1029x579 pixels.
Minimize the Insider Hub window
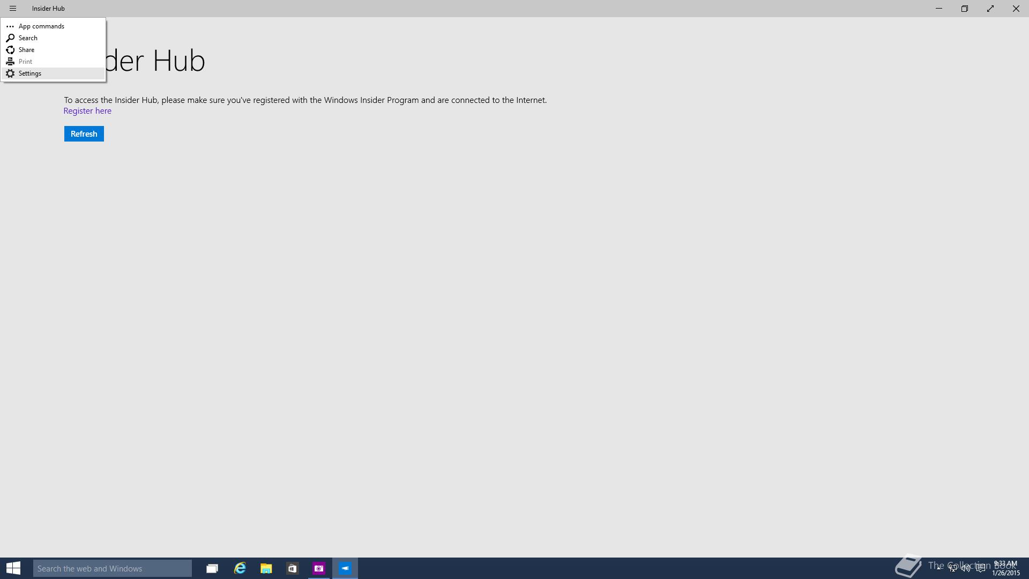pyautogui.click(x=939, y=9)
